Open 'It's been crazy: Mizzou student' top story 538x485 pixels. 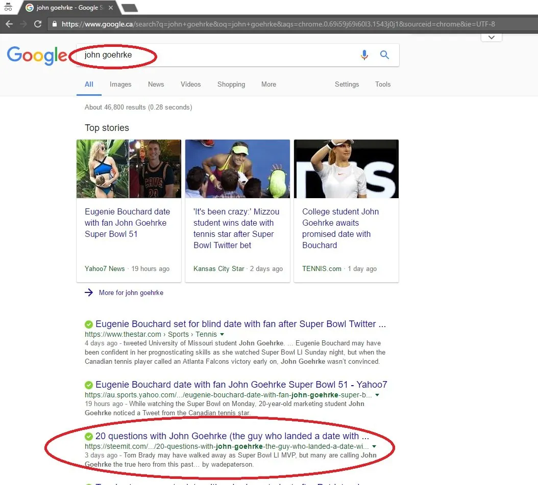(236, 228)
